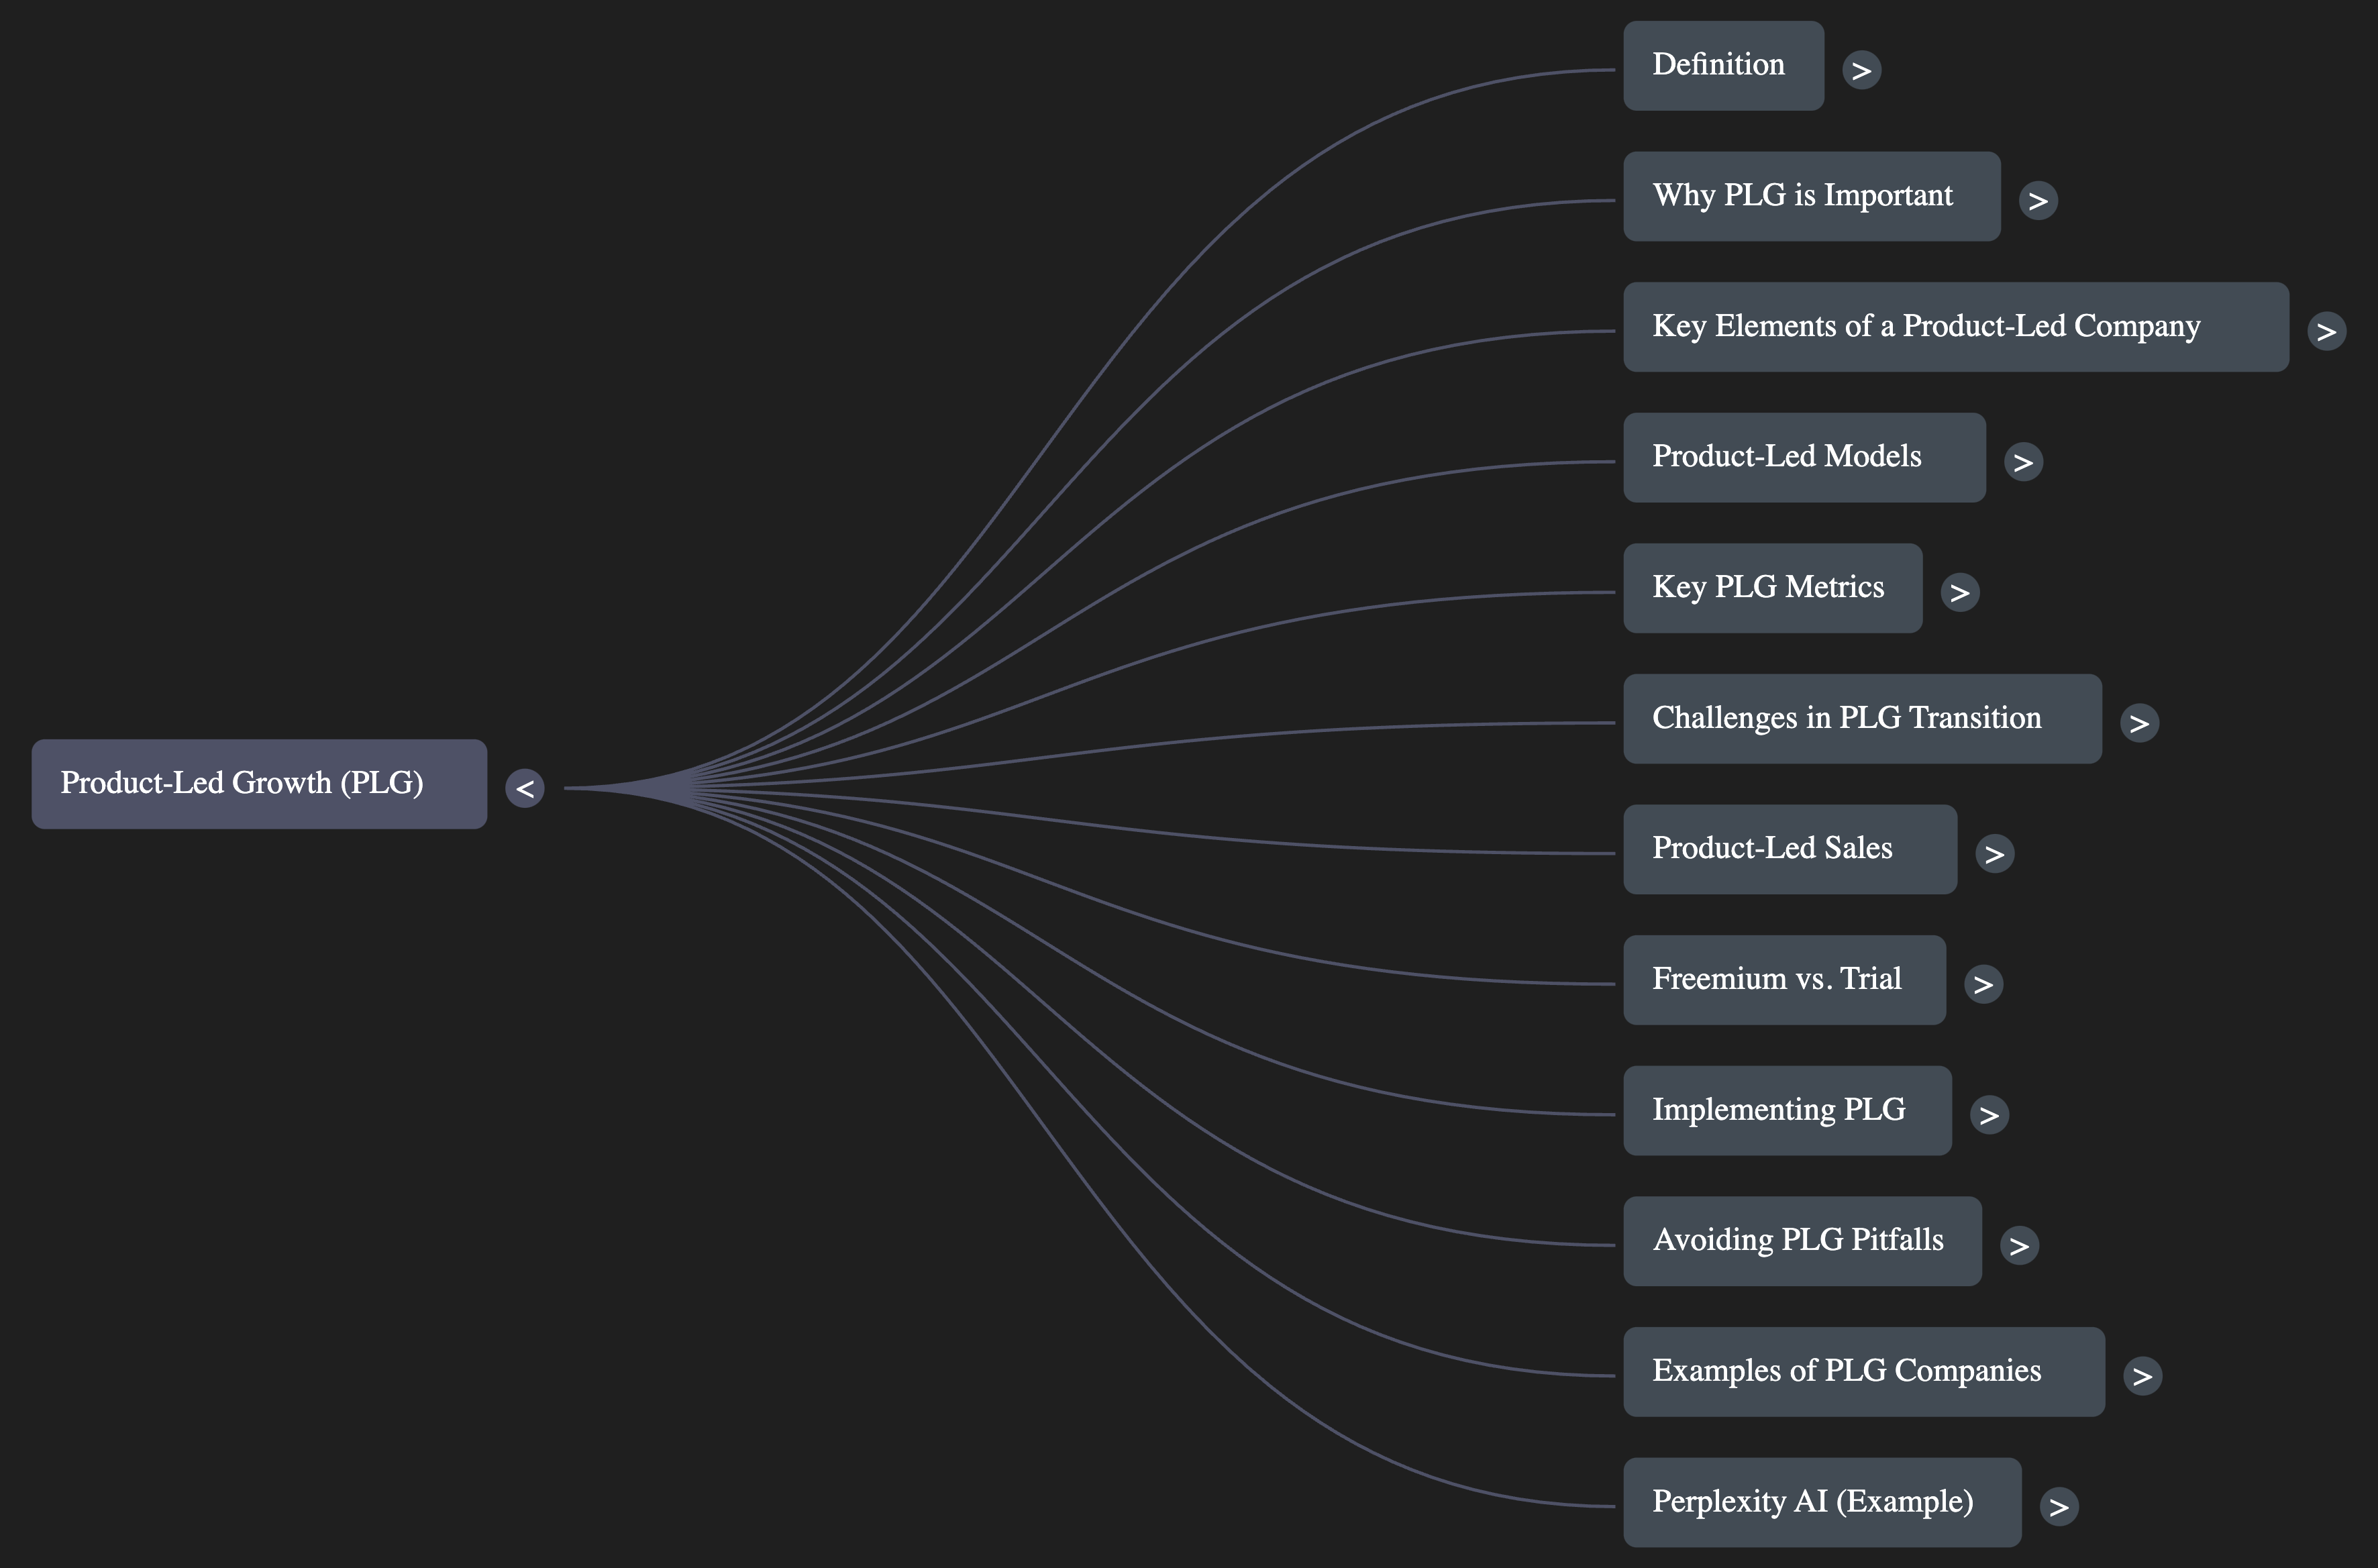The image size is (2378, 1568).
Task: Select the Perplexity AI example node
Action: tap(1822, 1501)
